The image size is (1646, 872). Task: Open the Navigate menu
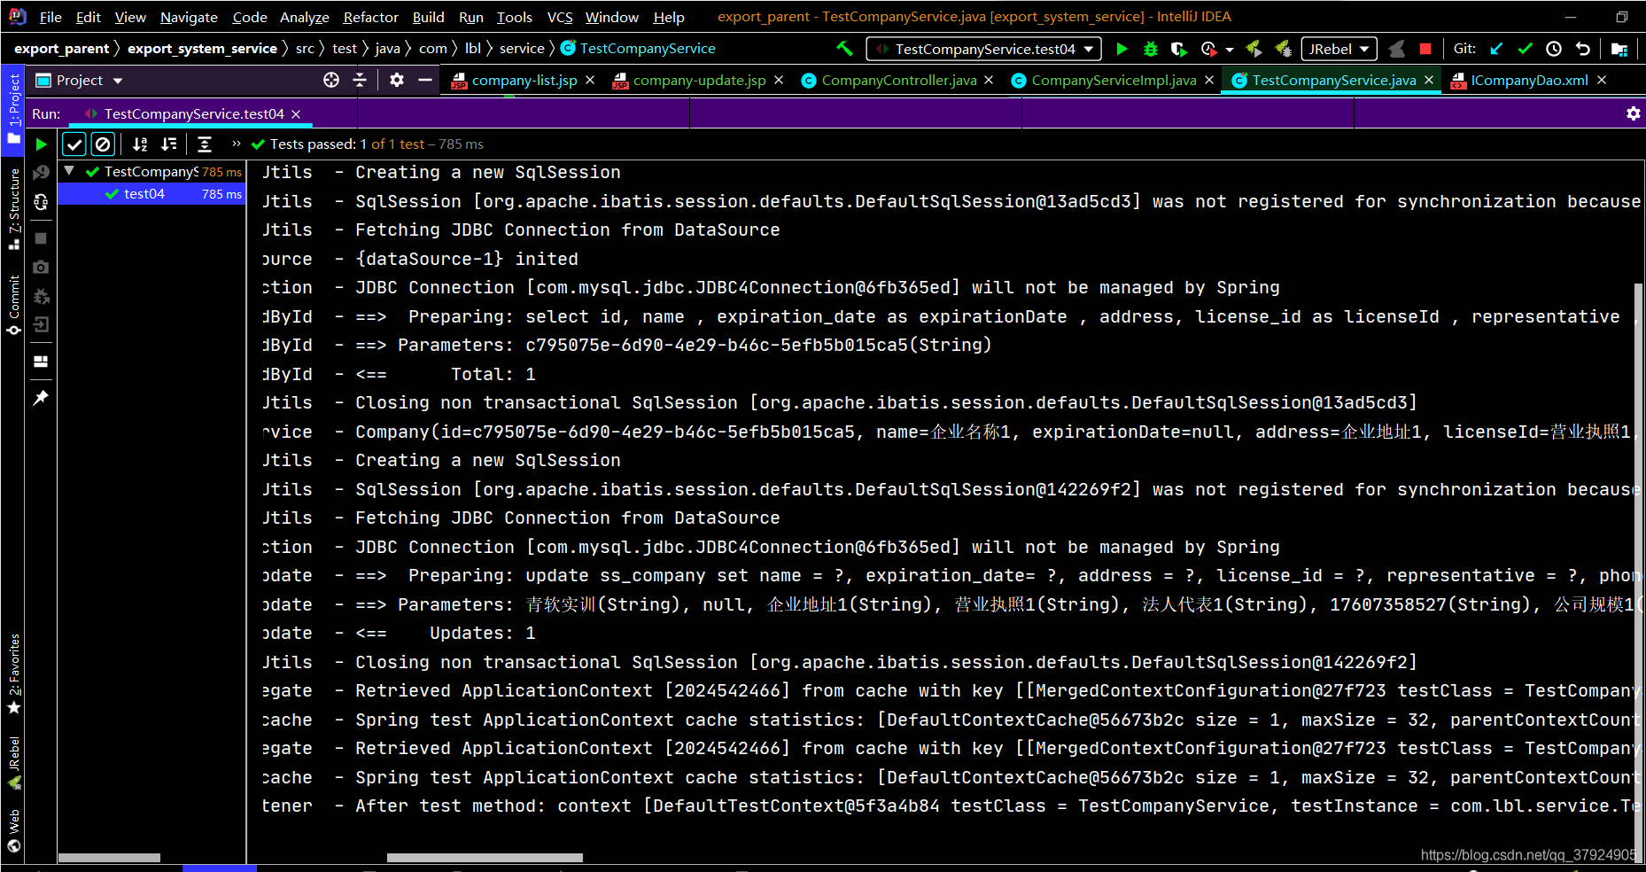tap(189, 17)
